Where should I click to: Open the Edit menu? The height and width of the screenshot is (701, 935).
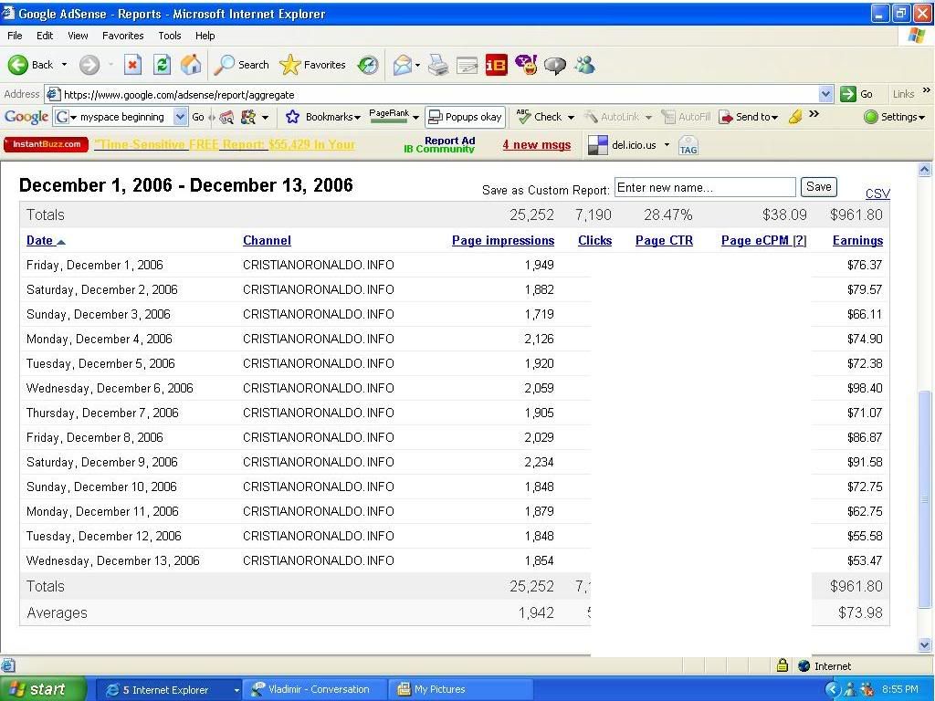click(x=45, y=36)
